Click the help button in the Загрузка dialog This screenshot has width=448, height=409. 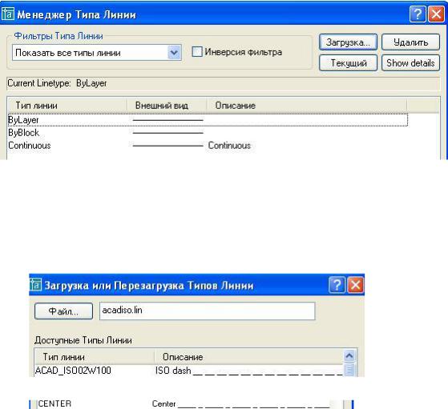[337, 285]
